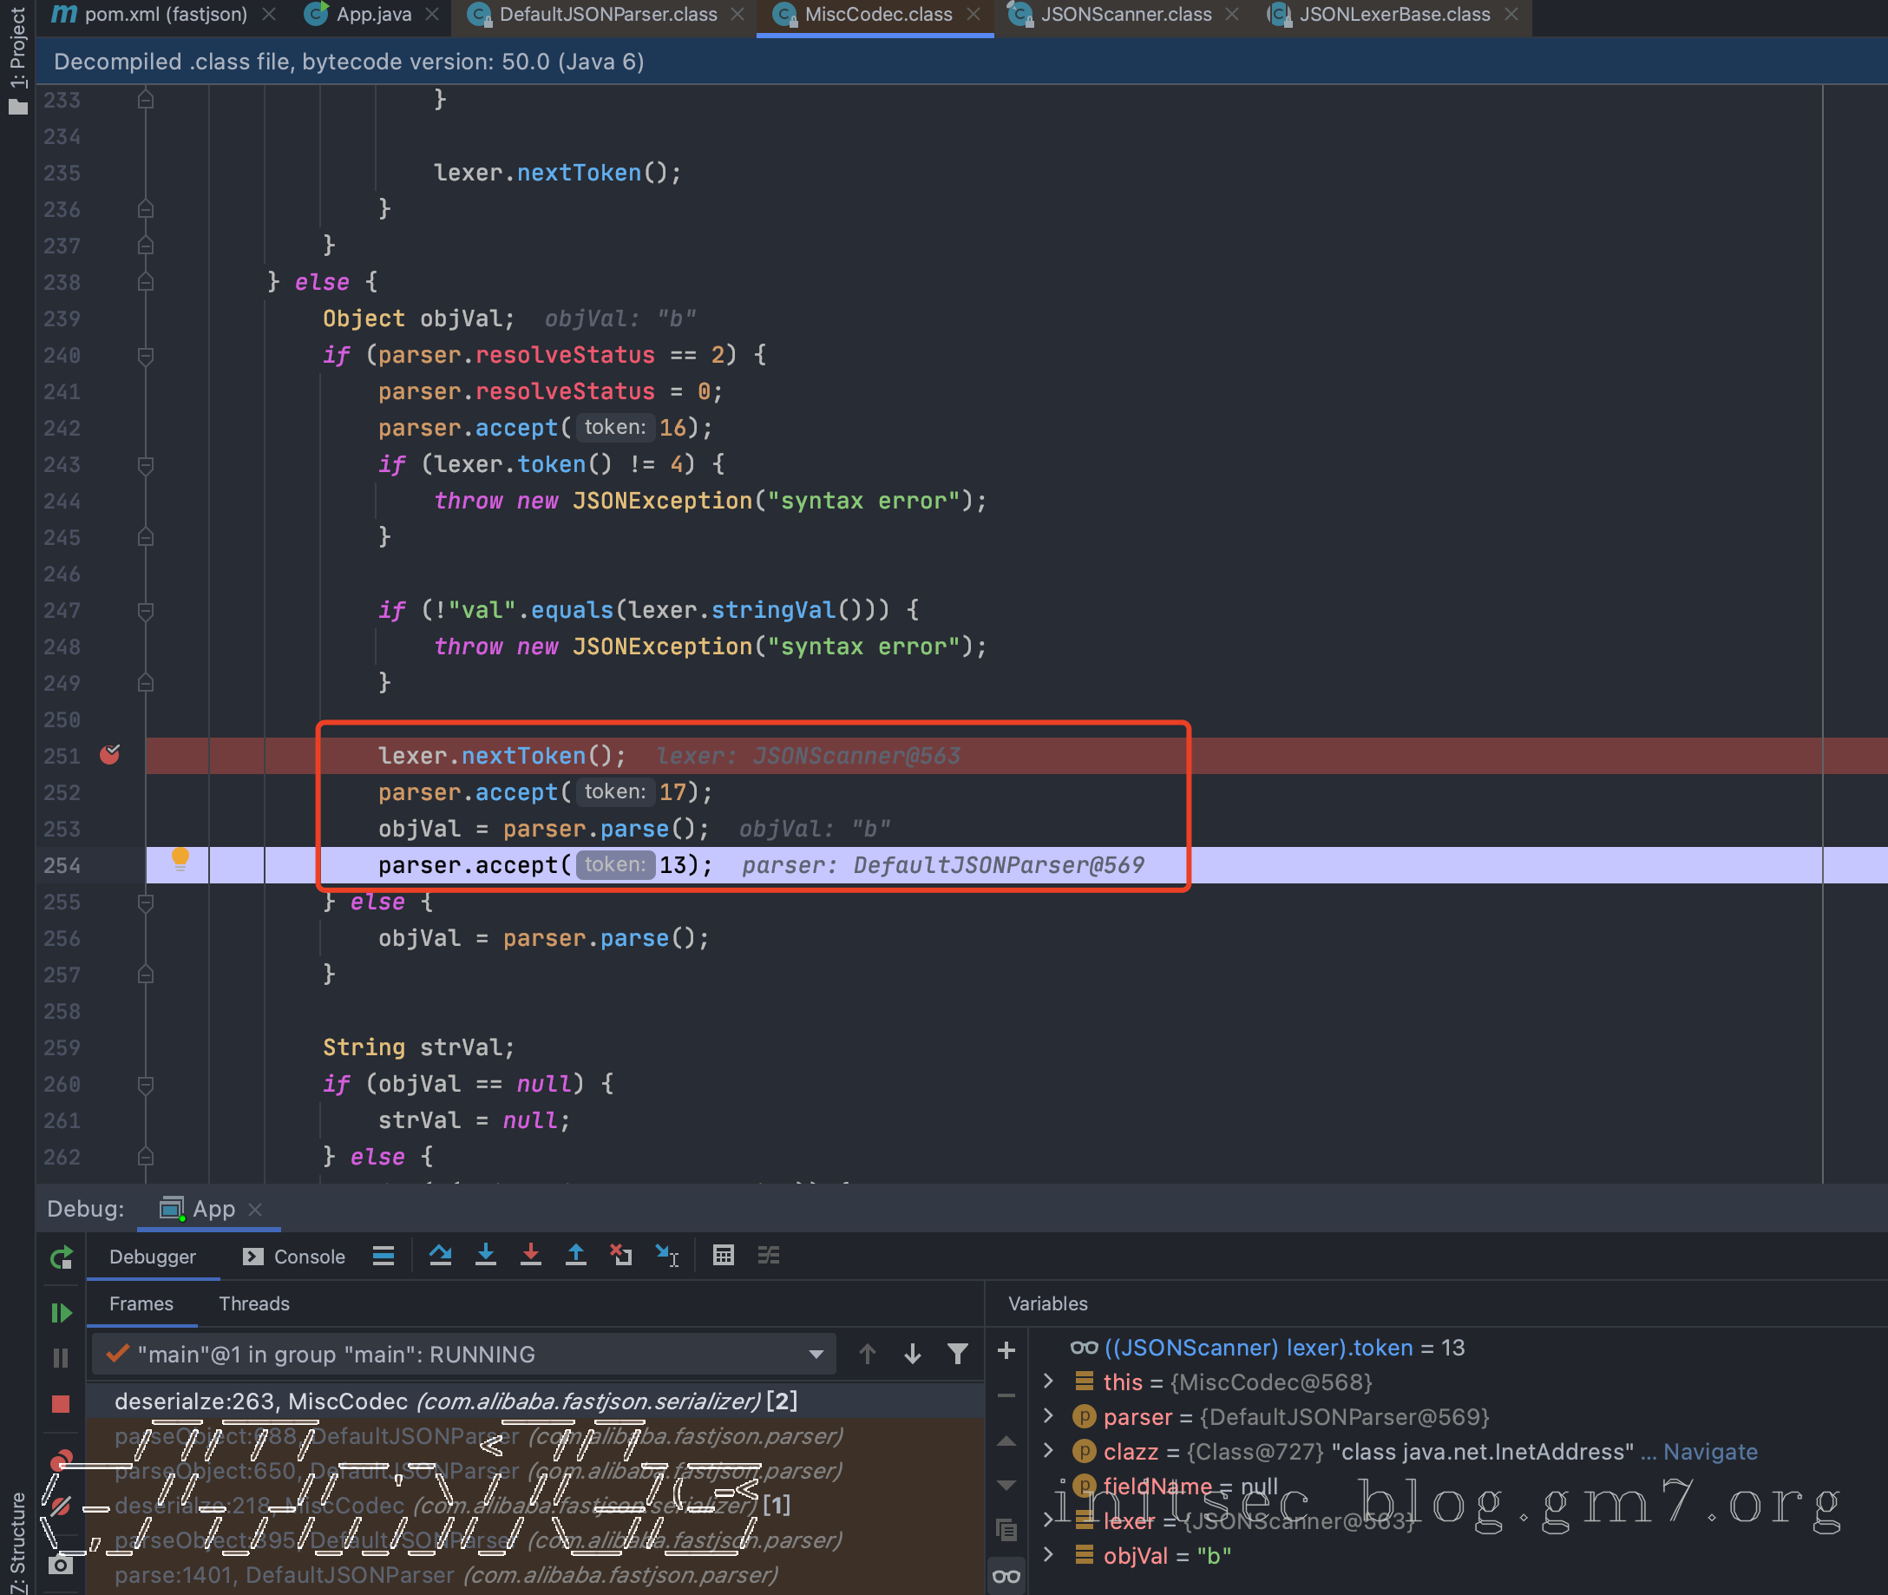Switch to the JSONScanner.class editor tab
The width and height of the screenshot is (1888, 1595).
[1124, 15]
